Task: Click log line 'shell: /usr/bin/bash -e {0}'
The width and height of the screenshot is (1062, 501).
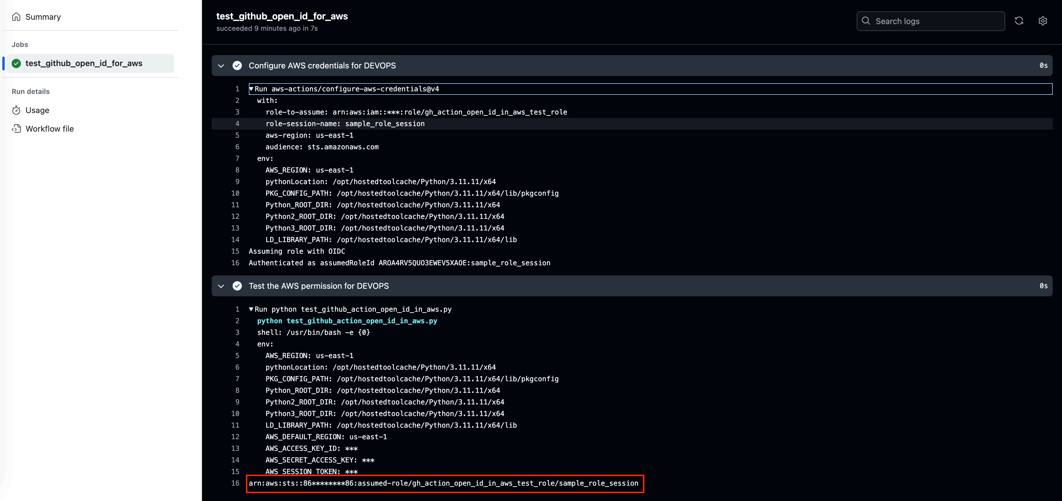Action: click(314, 333)
